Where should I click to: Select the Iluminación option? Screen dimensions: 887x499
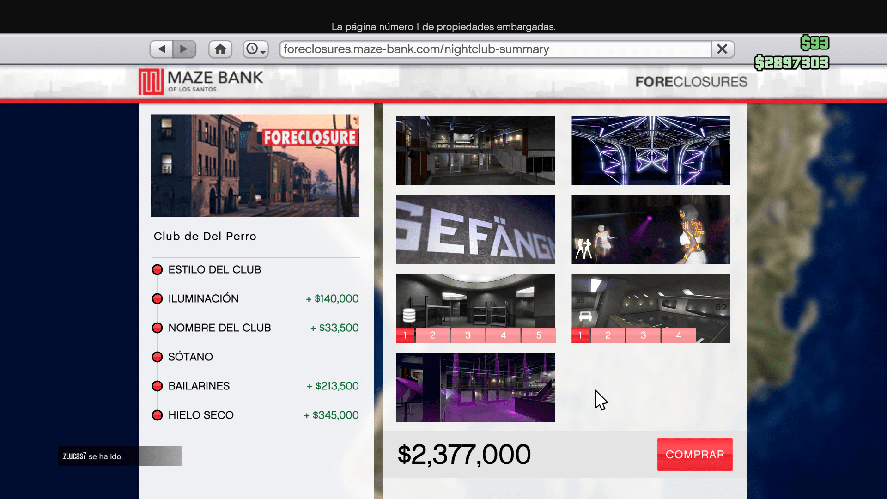255,299
